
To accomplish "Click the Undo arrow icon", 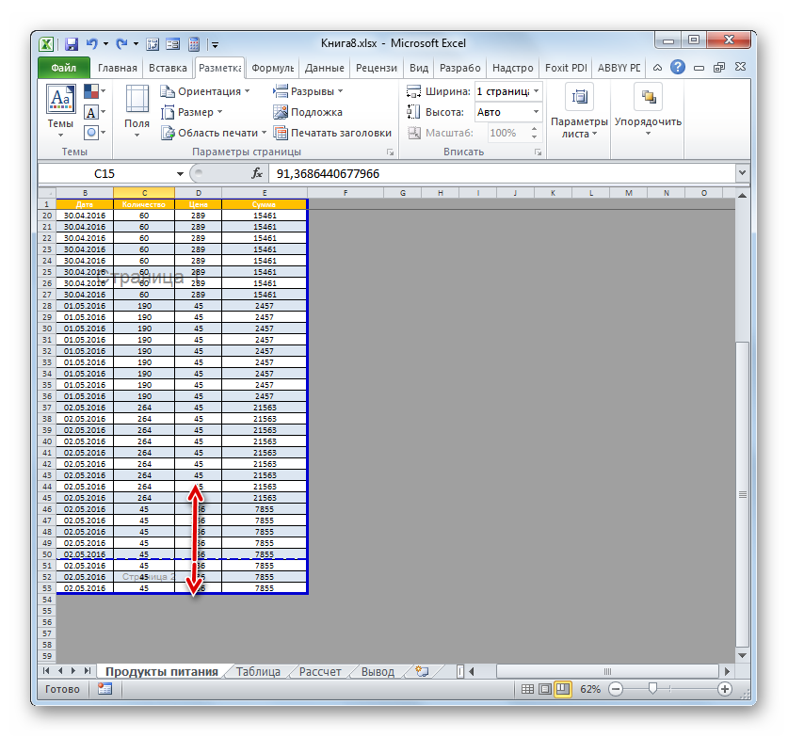I will [x=91, y=44].
